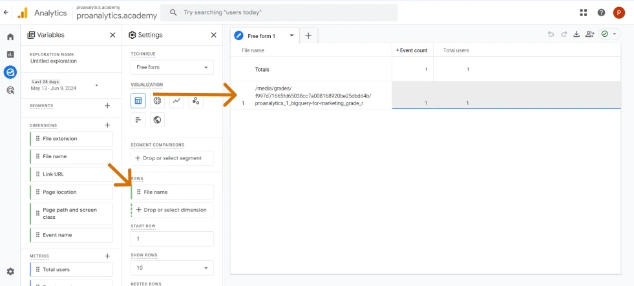The image size is (634, 286).
Task: Select File extension dimension
Action: pos(71,139)
